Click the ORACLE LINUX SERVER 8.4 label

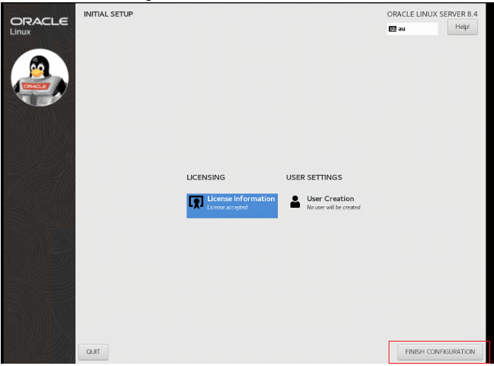point(432,15)
